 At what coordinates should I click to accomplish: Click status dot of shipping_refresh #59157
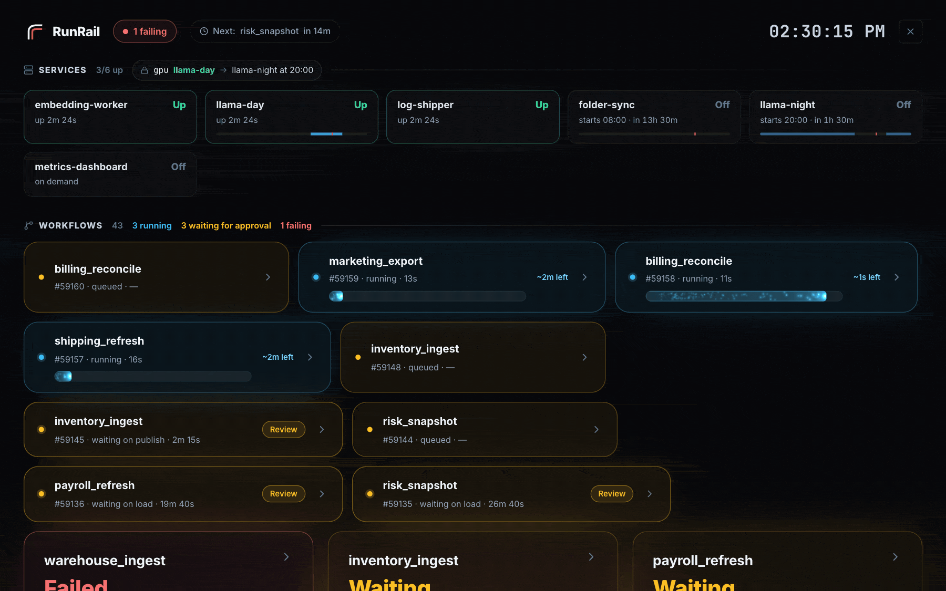click(42, 357)
